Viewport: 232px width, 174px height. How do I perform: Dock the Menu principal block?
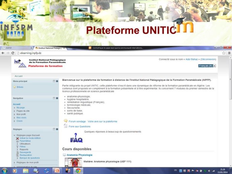coord(57,81)
